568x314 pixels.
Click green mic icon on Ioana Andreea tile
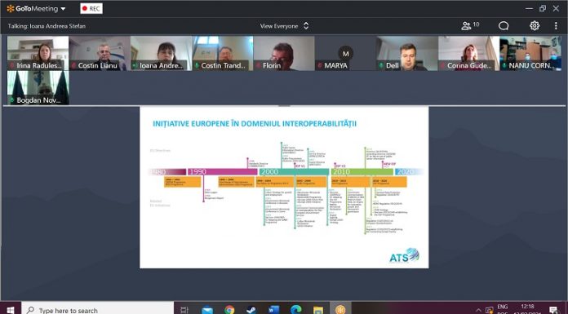tap(135, 65)
